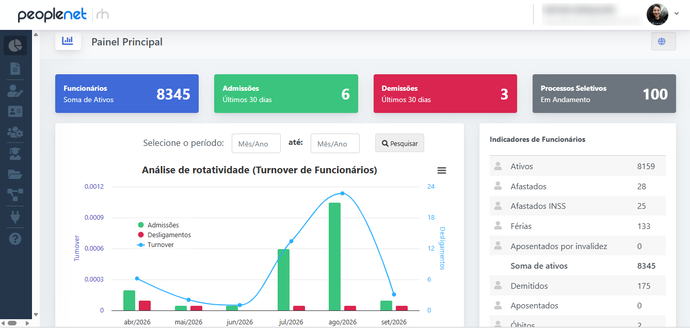The width and height of the screenshot is (690, 329).
Task: Select the Aposentados por invalidez row
Action: [x=577, y=246]
